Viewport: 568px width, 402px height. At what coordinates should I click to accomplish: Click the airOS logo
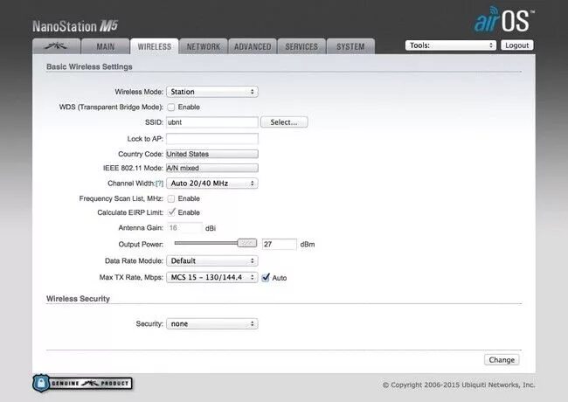[504, 20]
